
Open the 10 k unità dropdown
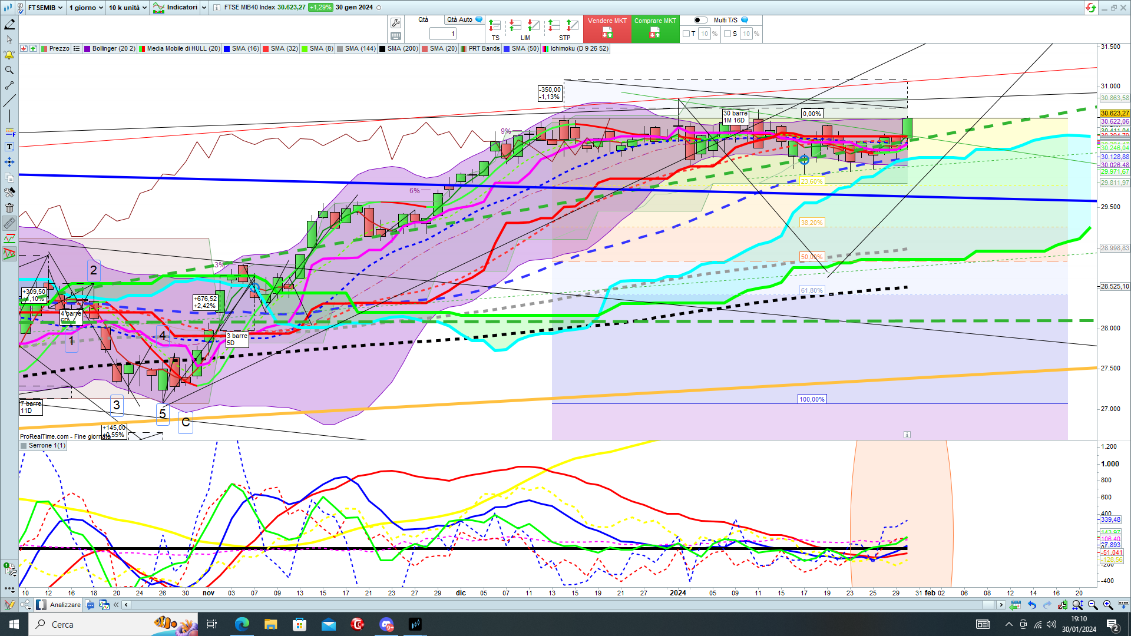point(128,8)
